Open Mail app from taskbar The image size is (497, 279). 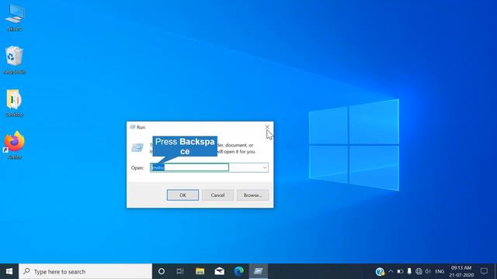[x=219, y=271]
